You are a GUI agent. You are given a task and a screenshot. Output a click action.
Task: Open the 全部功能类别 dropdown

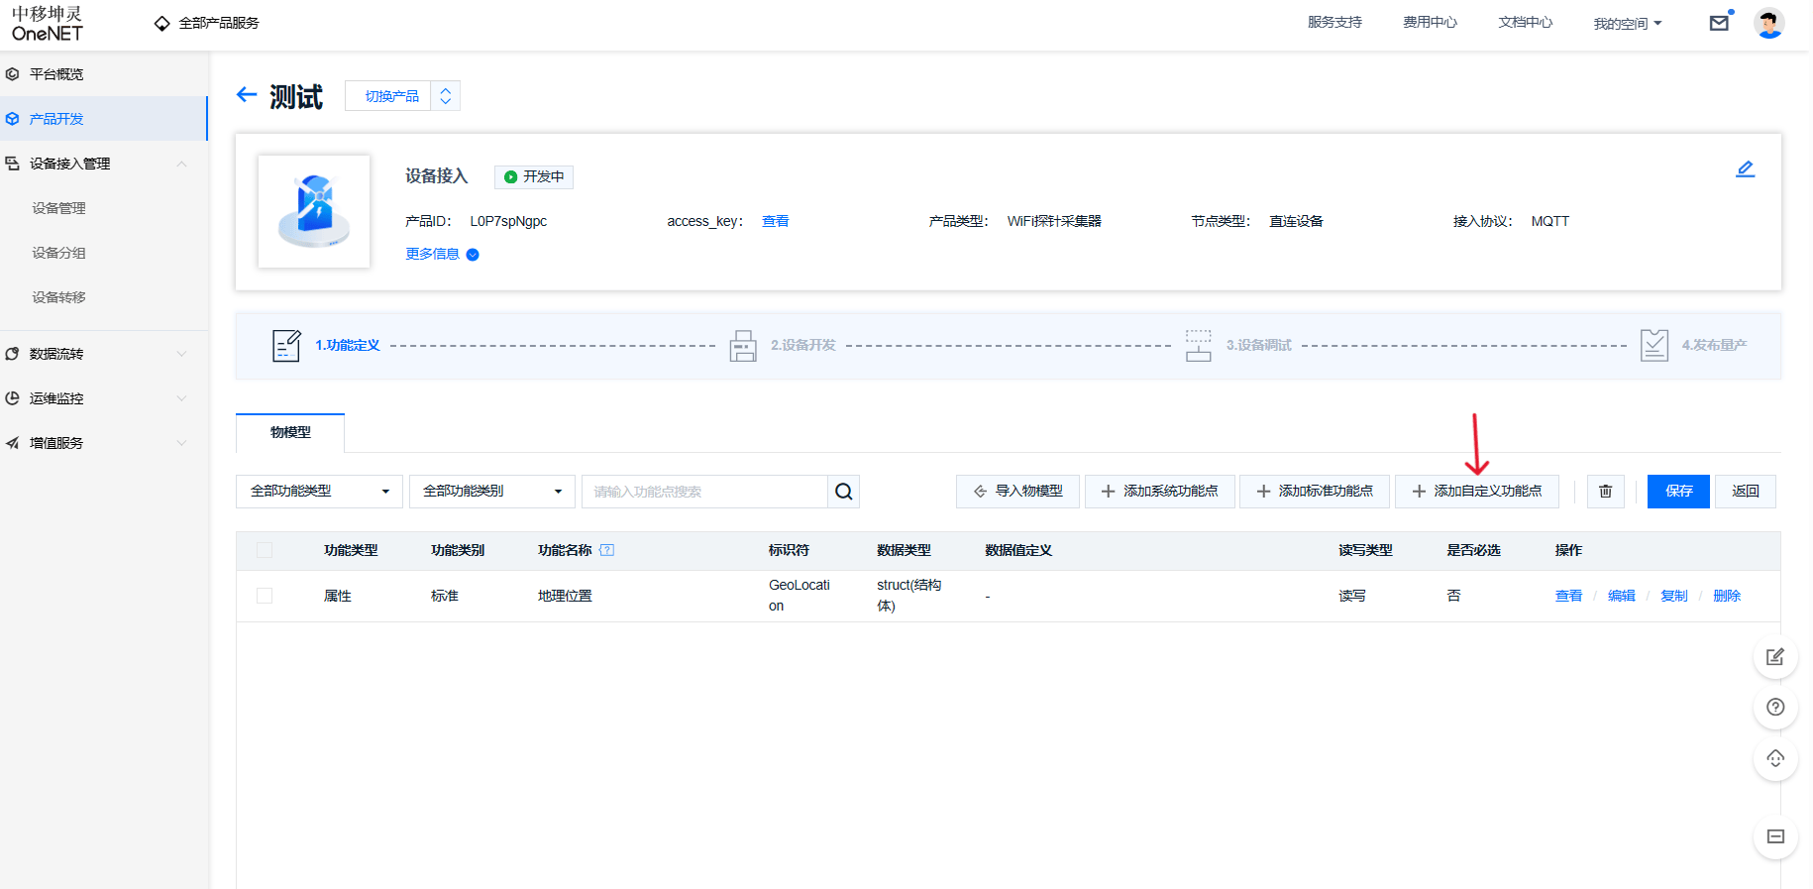(492, 492)
